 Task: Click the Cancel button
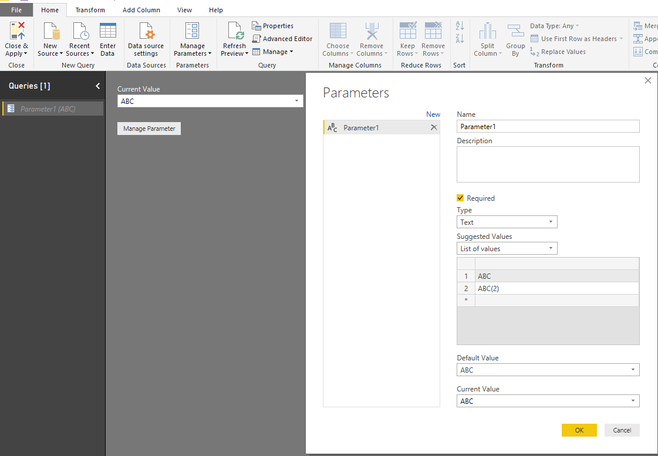point(622,430)
